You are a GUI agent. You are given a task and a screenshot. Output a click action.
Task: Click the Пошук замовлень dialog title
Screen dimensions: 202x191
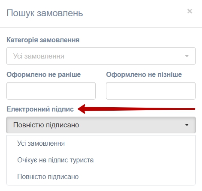coord(45,13)
